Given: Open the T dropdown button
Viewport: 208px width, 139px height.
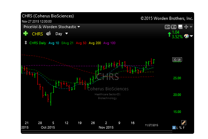Looking at the screenshot, I should (174, 27).
